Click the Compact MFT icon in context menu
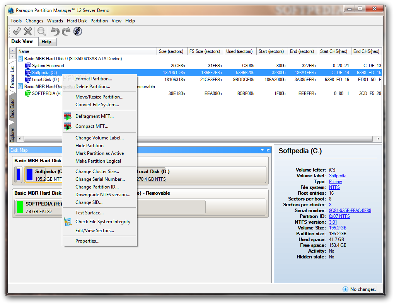The width and height of the screenshot is (394, 304). coord(68,126)
